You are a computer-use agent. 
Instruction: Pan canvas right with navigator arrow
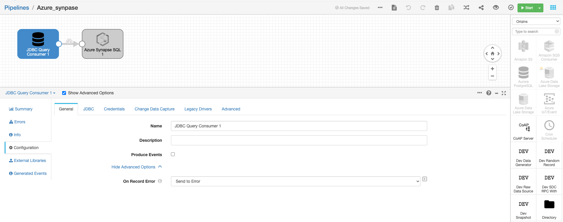pyautogui.click(x=498, y=54)
